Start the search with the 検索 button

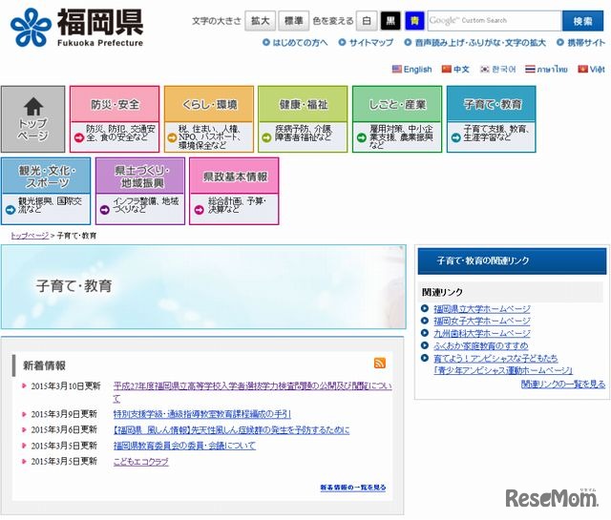pos(582,21)
